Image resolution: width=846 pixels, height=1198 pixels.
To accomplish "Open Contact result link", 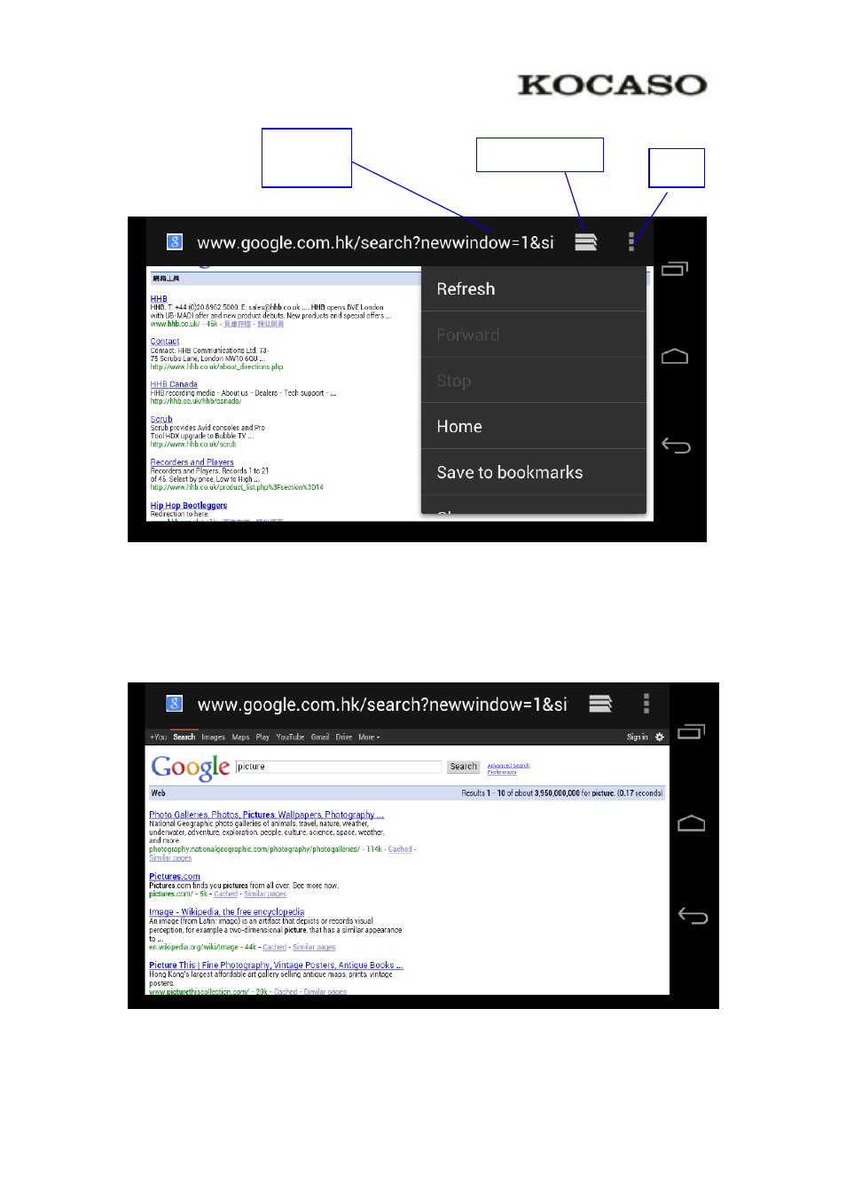I will pyautogui.click(x=165, y=342).
